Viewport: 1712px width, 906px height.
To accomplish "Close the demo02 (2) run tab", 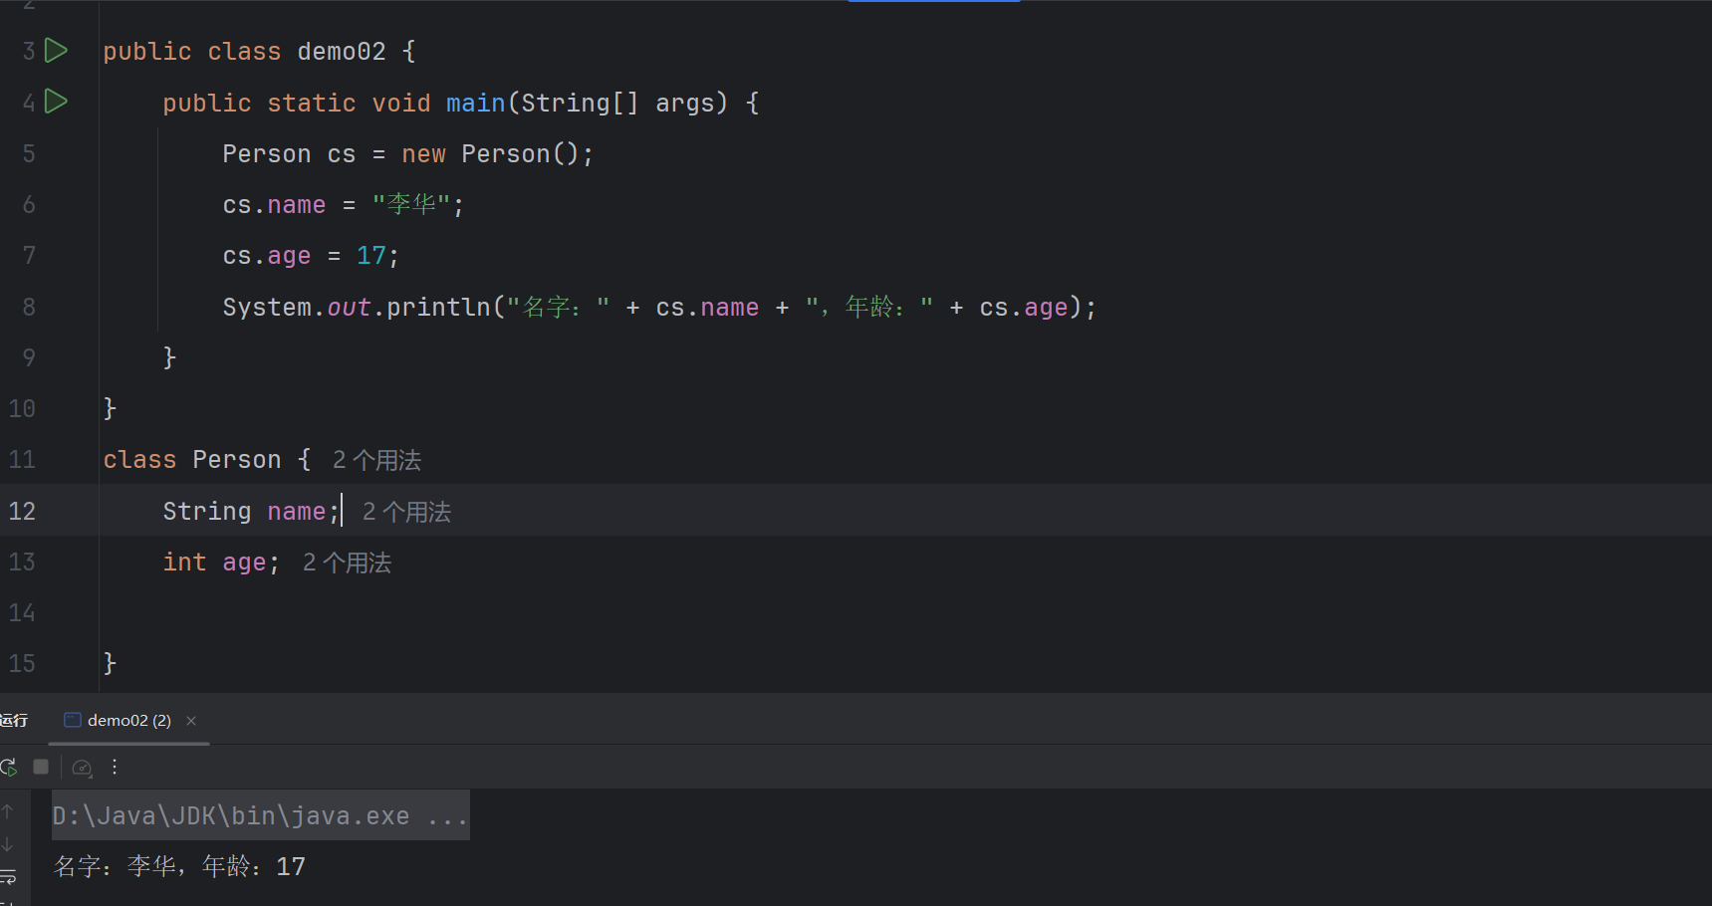I will point(191,720).
